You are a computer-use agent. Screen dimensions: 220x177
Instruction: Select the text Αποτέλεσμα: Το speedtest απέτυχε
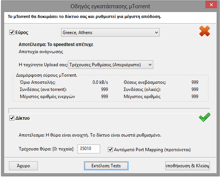[x=56, y=45]
